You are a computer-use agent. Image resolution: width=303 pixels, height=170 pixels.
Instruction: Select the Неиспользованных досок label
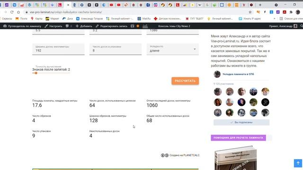click(x=104, y=131)
